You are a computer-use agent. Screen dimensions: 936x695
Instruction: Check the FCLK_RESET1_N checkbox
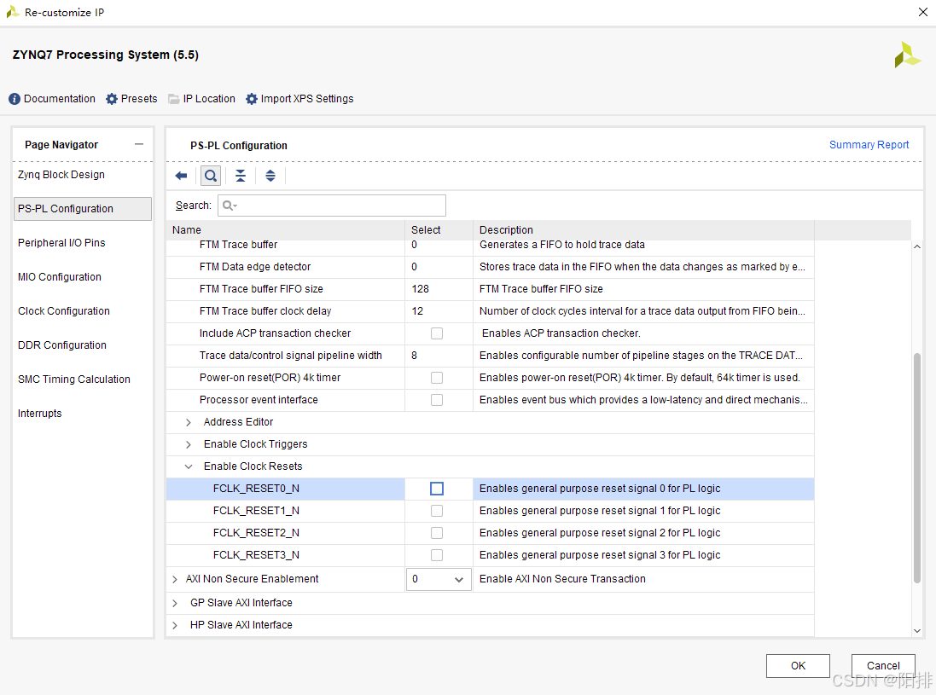click(x=437, y=511)
